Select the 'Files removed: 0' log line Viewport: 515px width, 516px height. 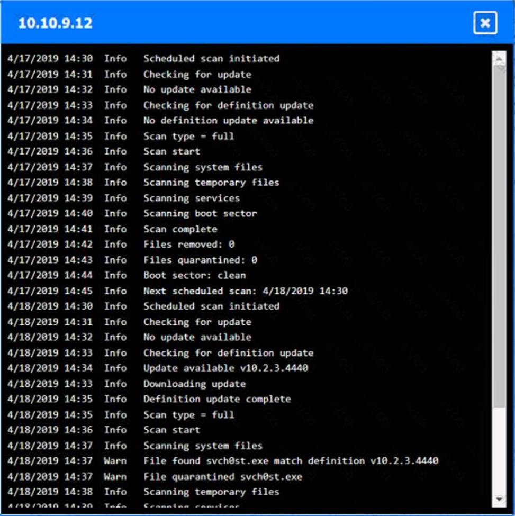188,245
